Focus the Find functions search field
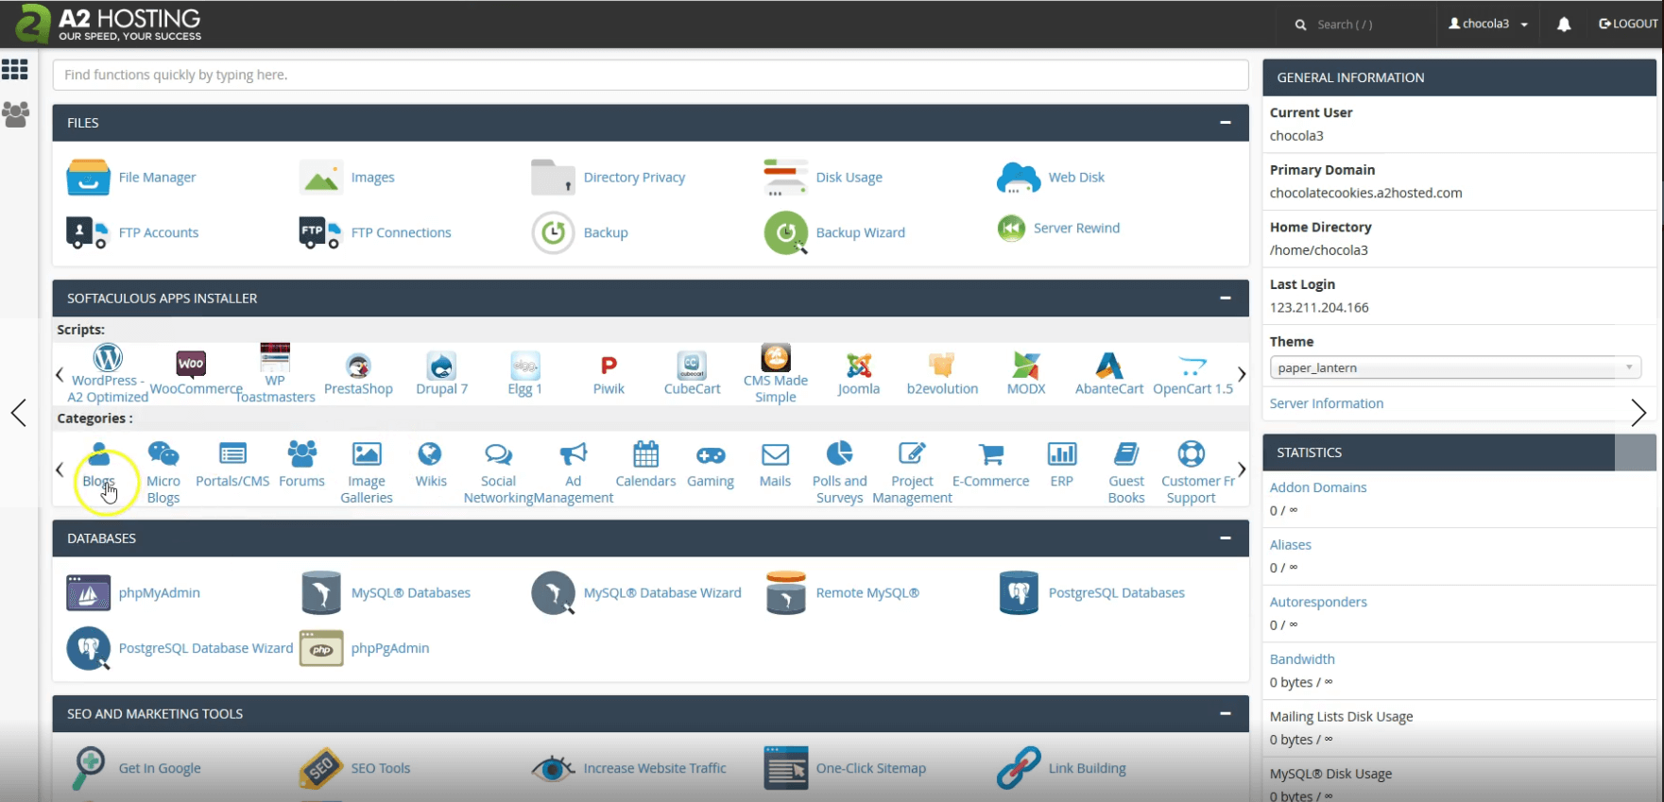 (650, 75)
